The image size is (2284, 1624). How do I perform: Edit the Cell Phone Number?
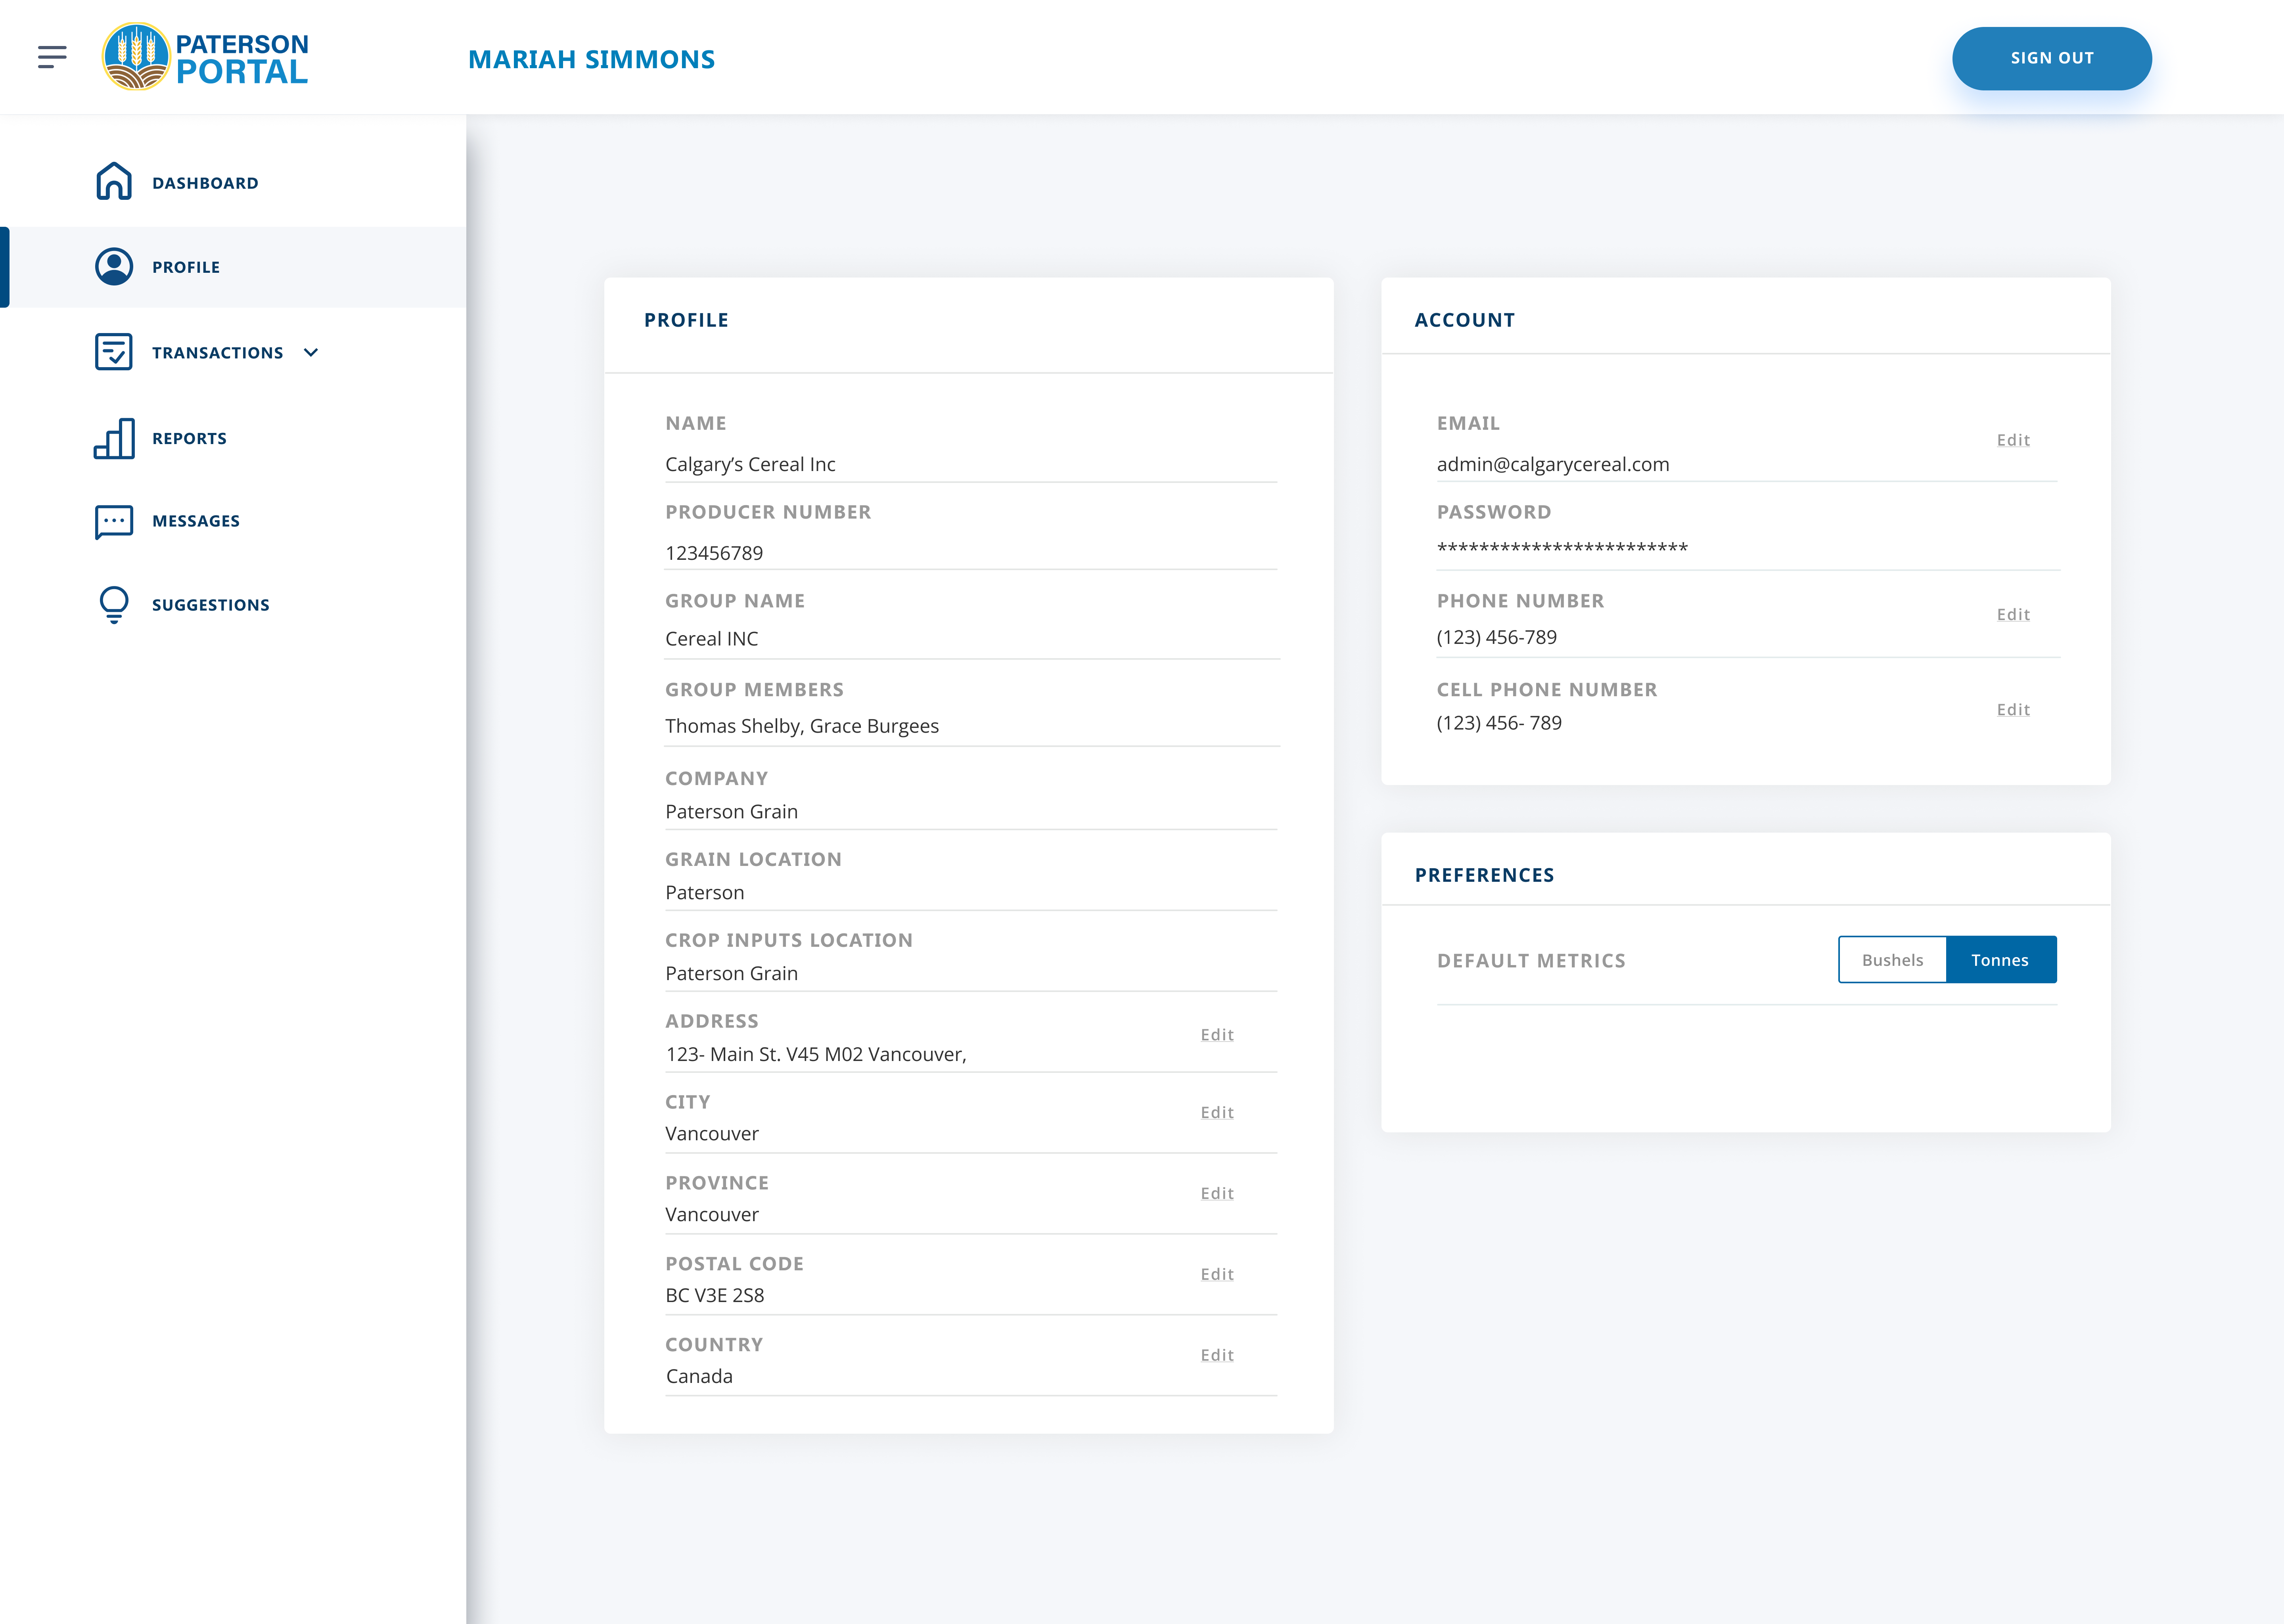pyautogui.click(x=2013, y=710)
